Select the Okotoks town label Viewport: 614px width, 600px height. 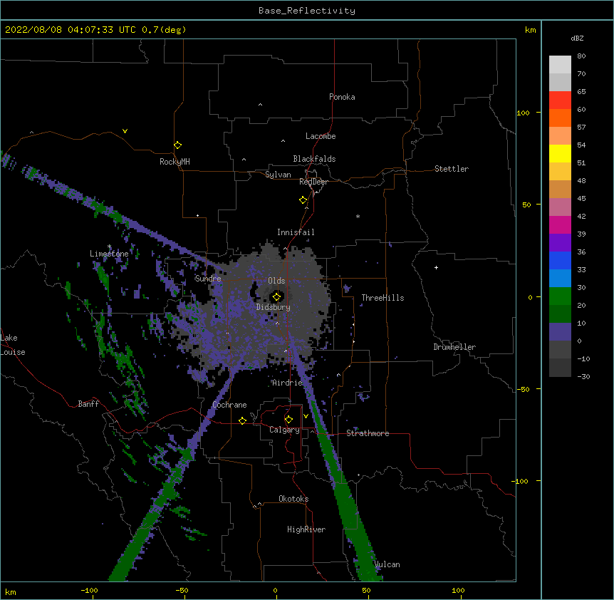pos(293,499)
